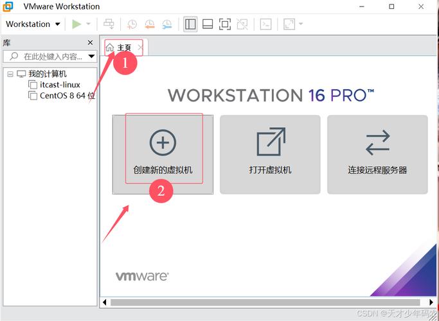The height and width of the screenshot is (321, 439).
Task: Select the 主页 home tab
Action: point(120,48)
